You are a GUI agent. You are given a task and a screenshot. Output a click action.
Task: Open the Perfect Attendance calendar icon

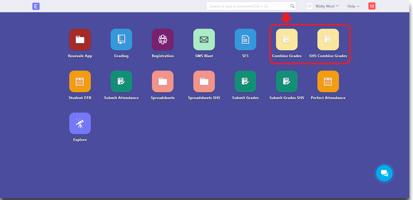tap(328, 82)
